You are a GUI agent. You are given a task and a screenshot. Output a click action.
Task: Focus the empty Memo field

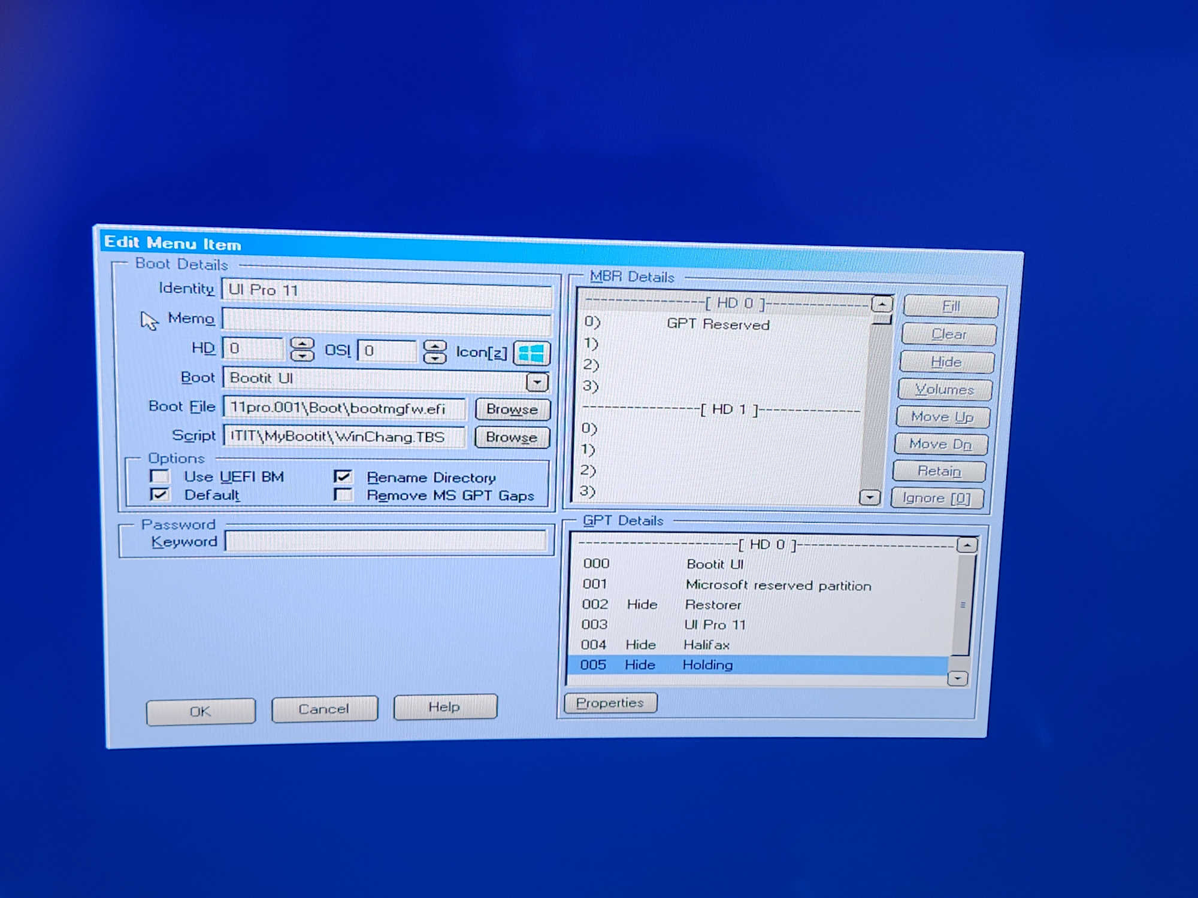386,322
